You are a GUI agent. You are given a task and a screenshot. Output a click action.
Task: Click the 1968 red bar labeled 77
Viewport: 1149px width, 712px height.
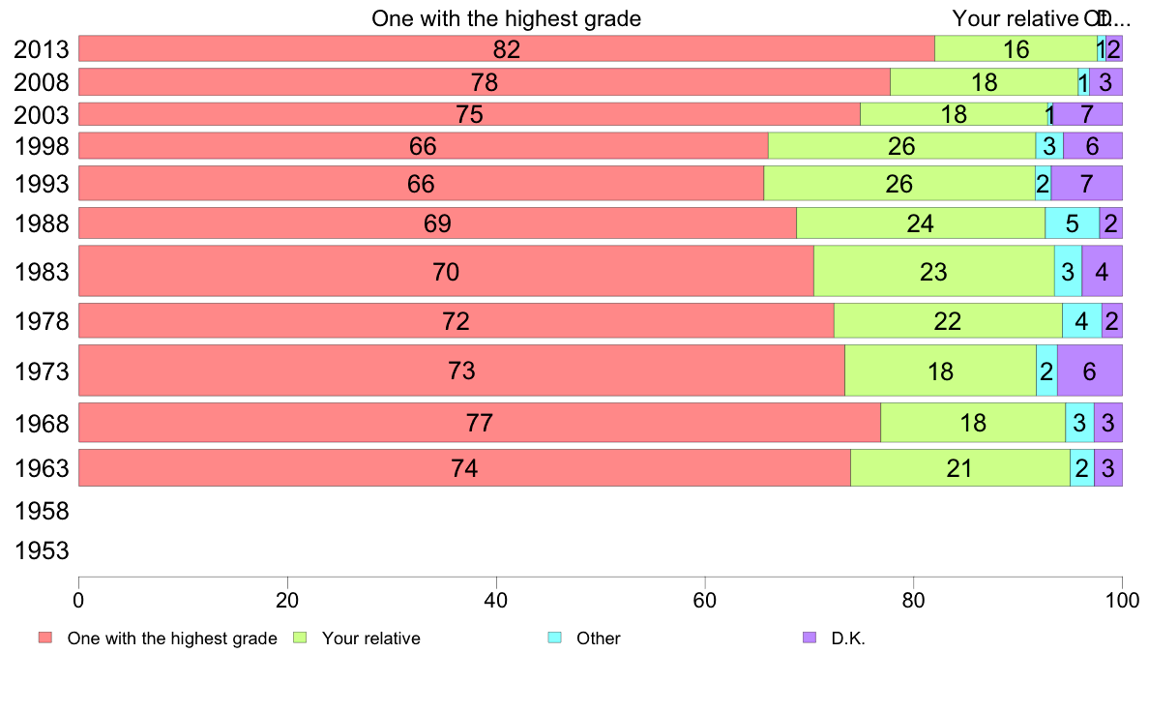pyautogui.click(x=480, y=423)
